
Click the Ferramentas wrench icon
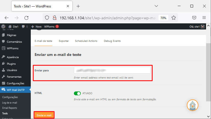[x=4, y=77]
